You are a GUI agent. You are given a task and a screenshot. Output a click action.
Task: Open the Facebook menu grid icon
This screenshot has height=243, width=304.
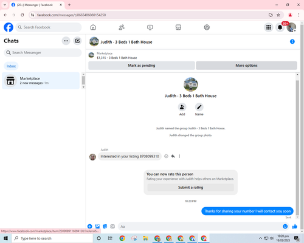pyautogui.click(x=269, y=27)
